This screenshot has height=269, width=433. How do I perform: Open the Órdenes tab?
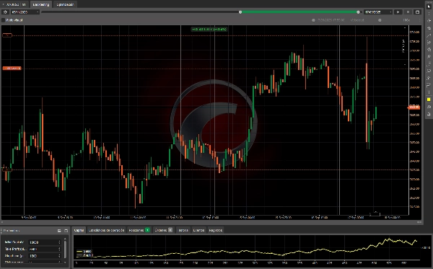[x=163, y=230]
